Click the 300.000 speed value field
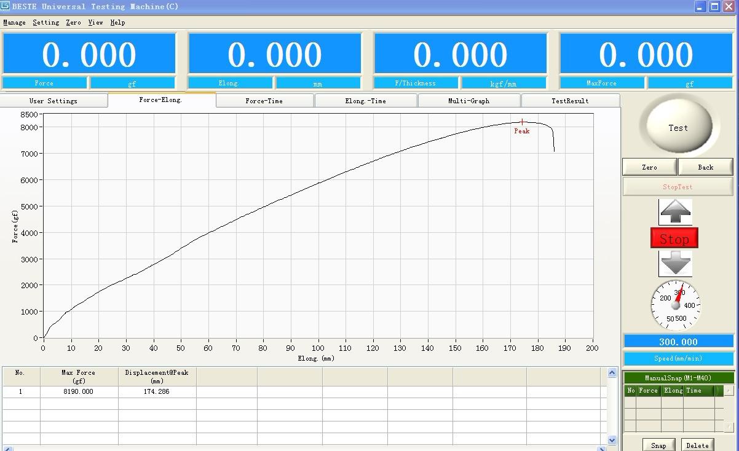 coord(679,342)
